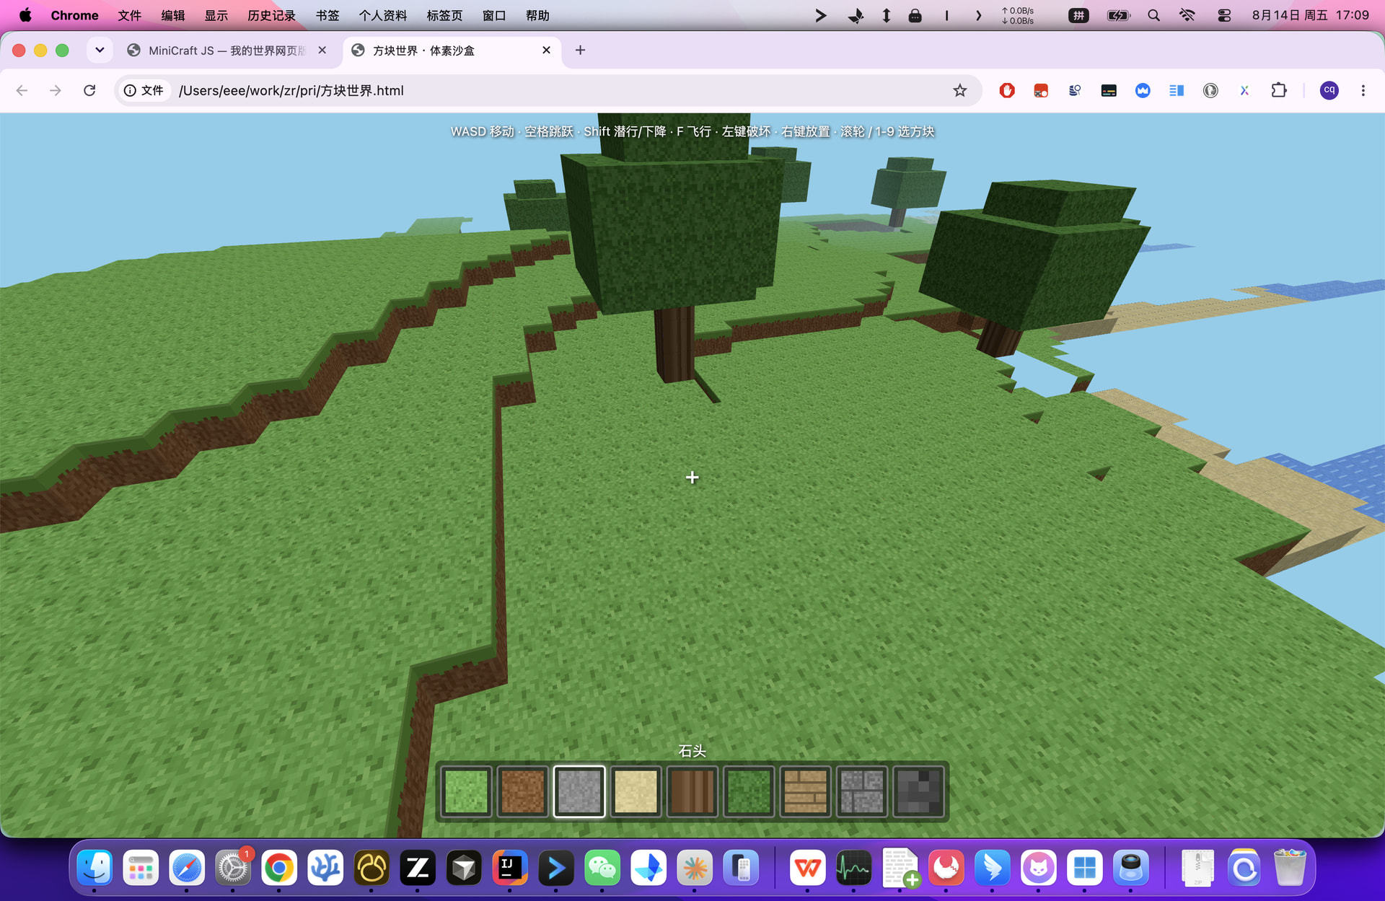Open the 文件 menu
The width and height of the screenshot is (1385, 901).
tap(130, 15)
